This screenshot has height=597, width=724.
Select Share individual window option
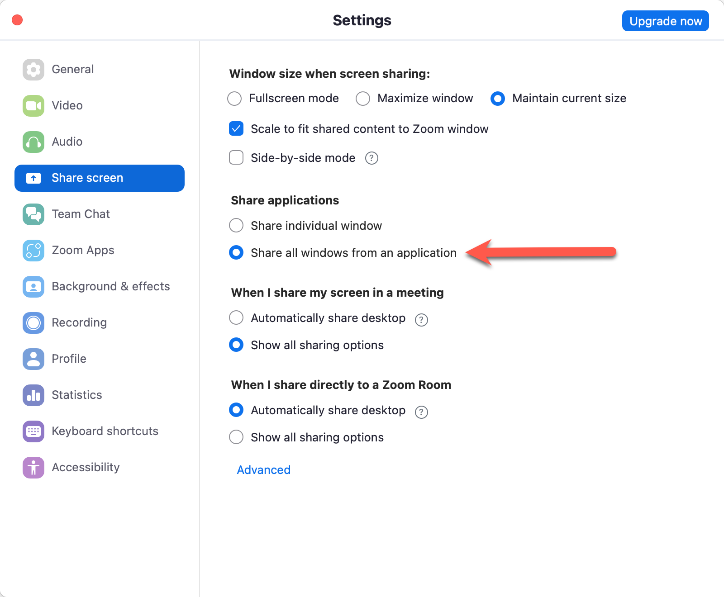tap(236, 225)
